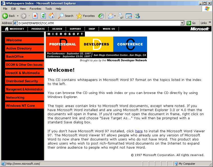Click the status bar URL http://www.microsoft.com/
This screenshot has height=167, width=213.
click(23, 164)
